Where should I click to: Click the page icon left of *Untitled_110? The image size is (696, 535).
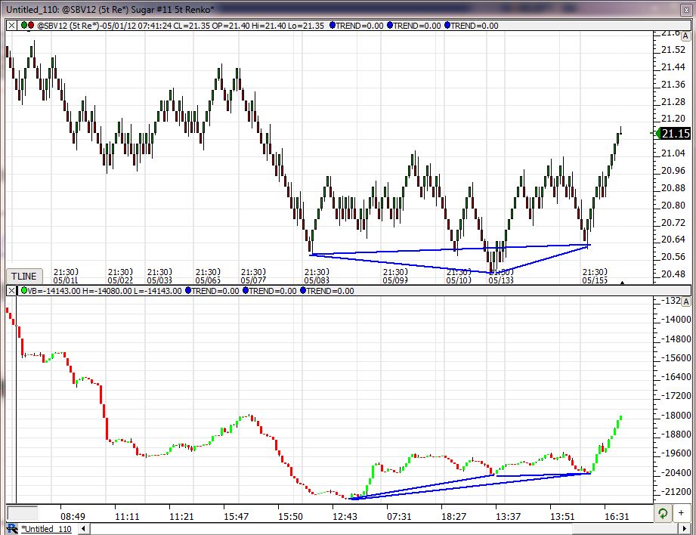pyautogui.click(x=12, y=529)
